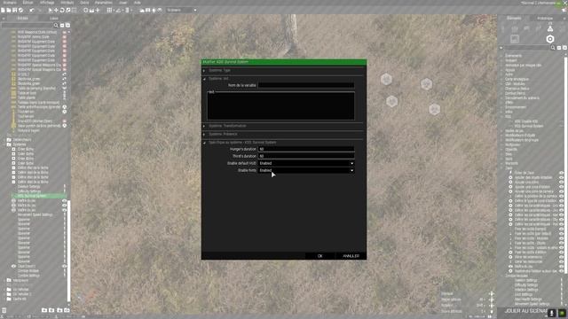Viewport: 568px width, 319px height.
Task: Select the Triggers mode icon in Éléments
Action: pyautogui.click(x=526, y=28)
